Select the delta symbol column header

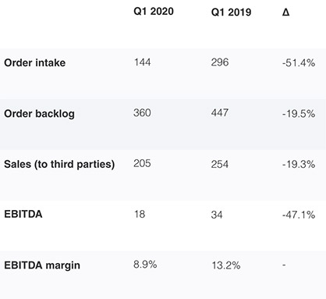click(x=285, y=12)
